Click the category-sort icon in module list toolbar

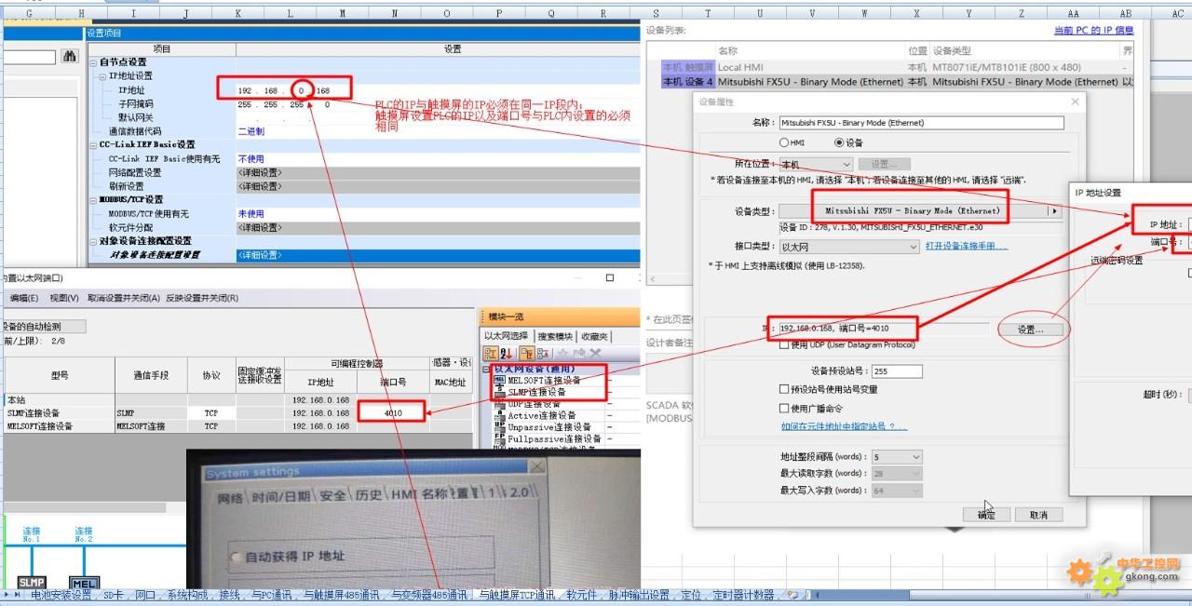(490, 354)
